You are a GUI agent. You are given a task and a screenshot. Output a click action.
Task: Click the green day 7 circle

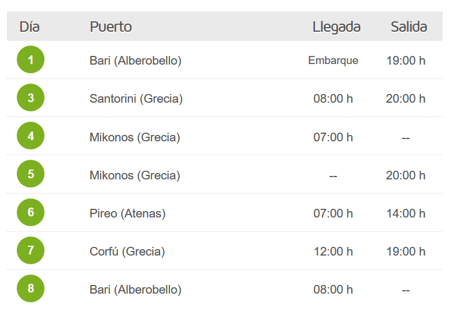31,250
